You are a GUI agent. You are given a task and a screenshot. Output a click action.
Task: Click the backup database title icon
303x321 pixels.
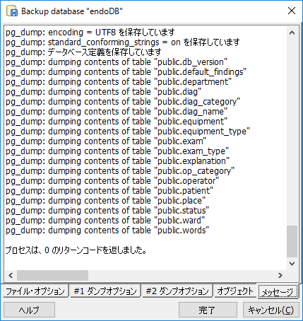coord(12,11)
